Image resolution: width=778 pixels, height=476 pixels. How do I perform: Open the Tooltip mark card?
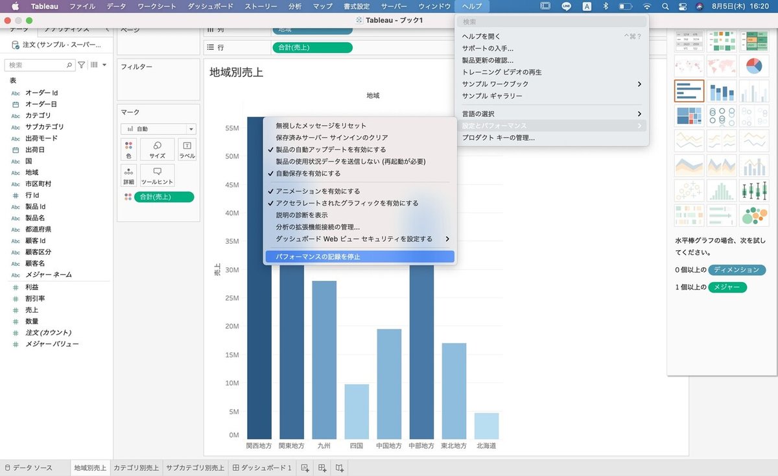[x=157, y=176]
